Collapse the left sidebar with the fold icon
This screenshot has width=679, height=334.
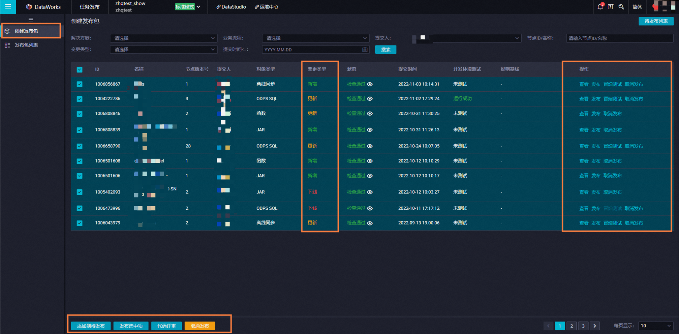(31, 20)
